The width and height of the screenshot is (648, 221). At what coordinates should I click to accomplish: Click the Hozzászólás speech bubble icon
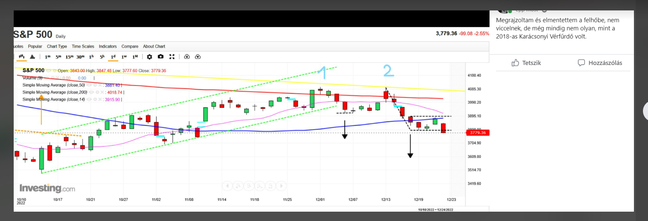[581, 63]
